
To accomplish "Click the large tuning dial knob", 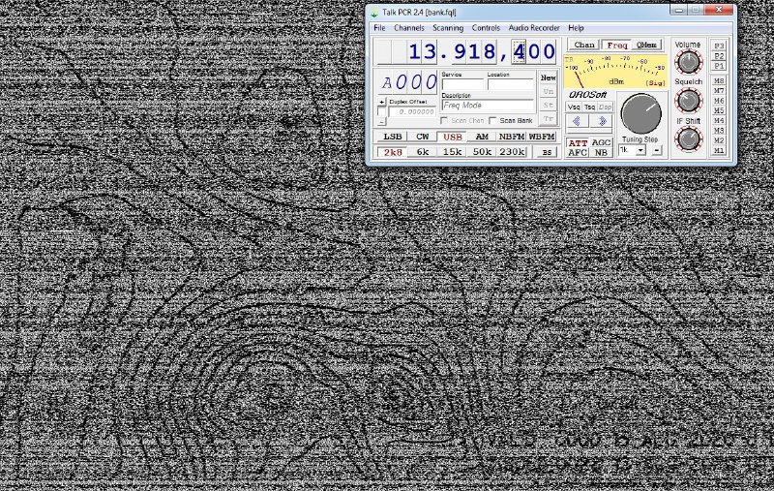I will (x=640, y=114).
